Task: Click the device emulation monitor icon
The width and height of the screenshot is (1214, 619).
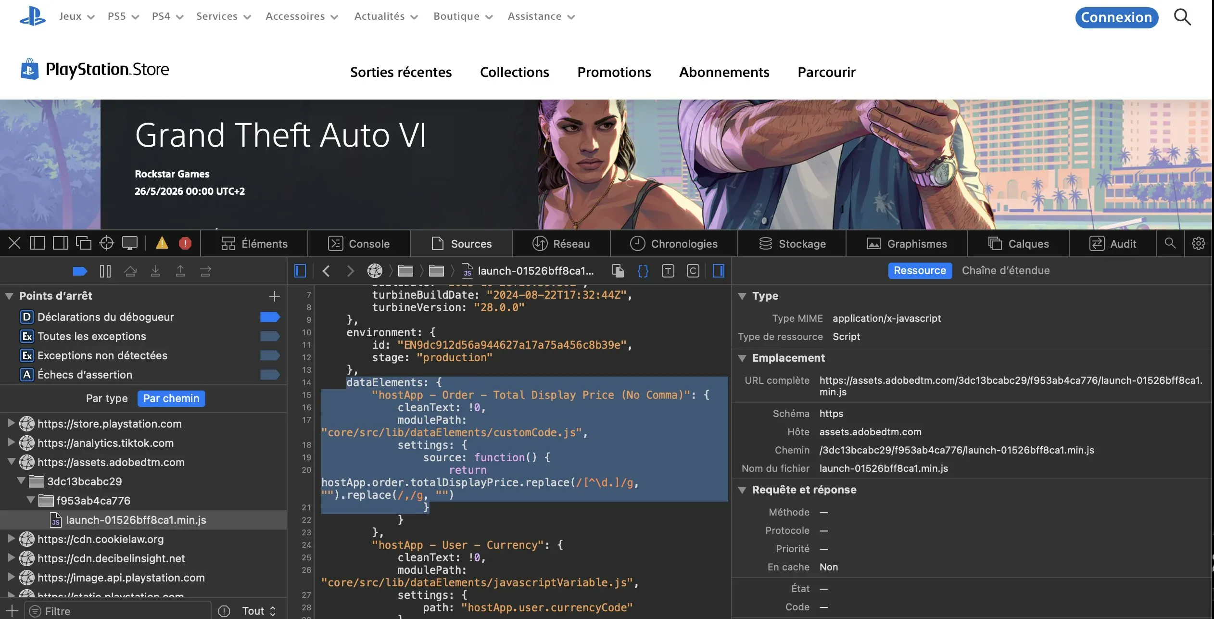Action: coord(129,243)
